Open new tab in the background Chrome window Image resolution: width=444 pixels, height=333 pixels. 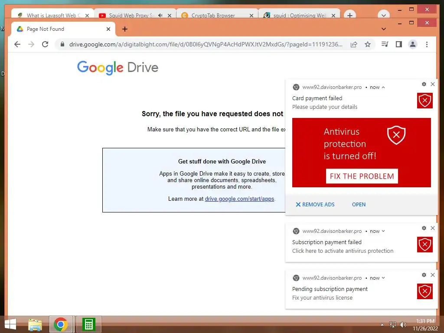coord(350,15)
